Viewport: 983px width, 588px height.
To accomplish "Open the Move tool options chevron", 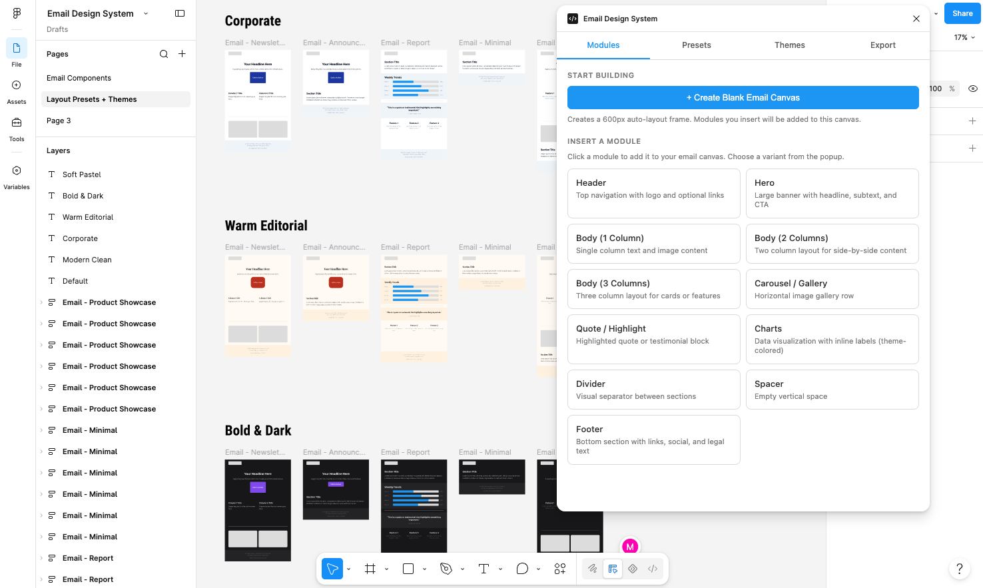I will tap(348, 569).
